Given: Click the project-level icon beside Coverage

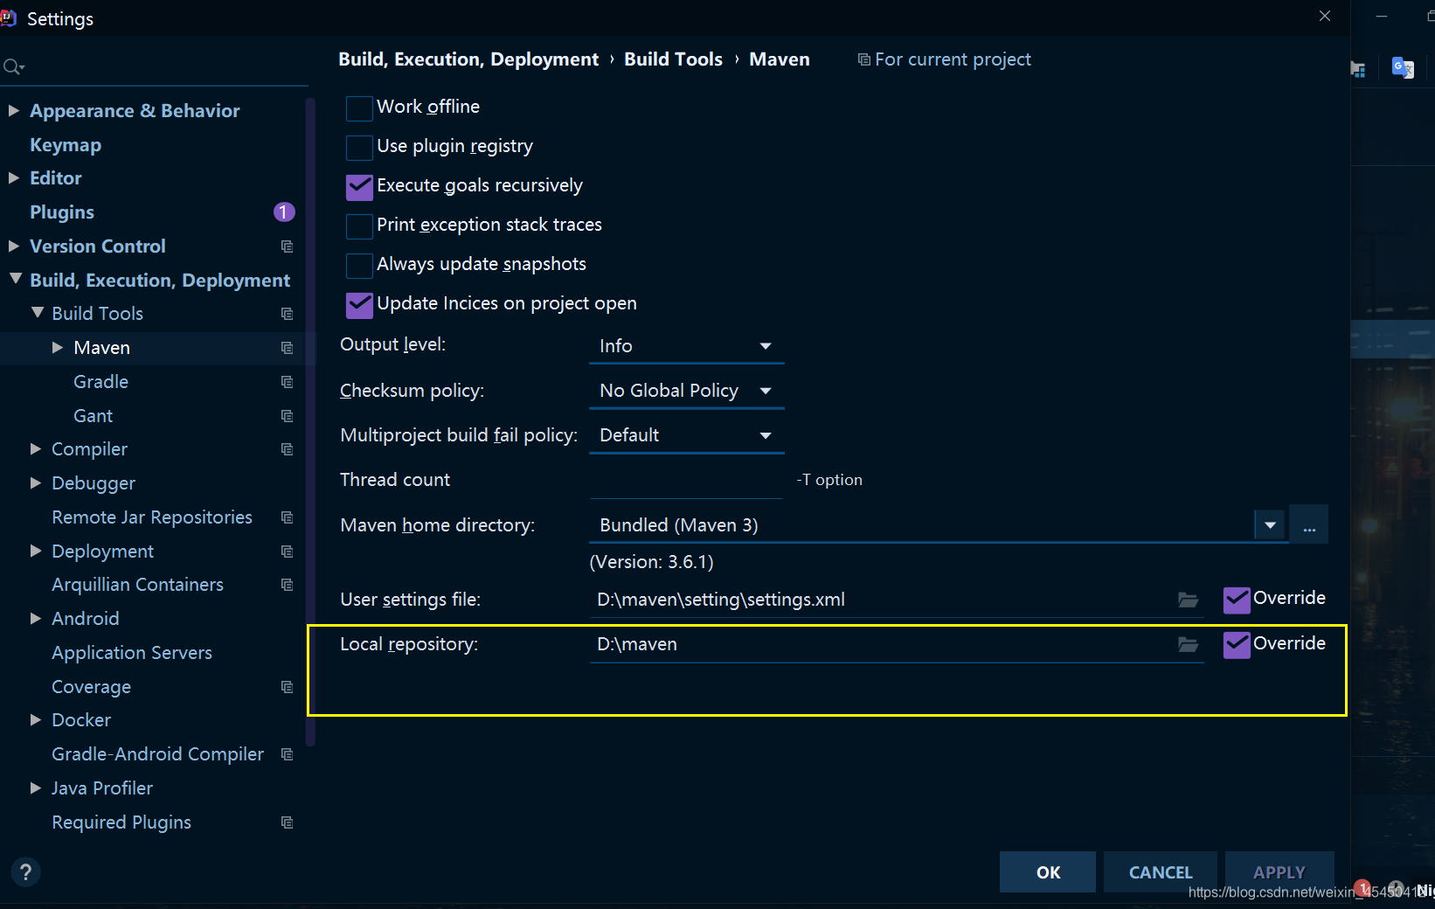Looking at the screenshot, I should 287,687.
